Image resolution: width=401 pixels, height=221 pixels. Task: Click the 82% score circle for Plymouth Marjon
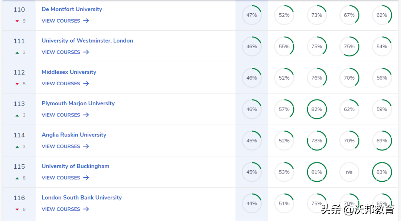pyautogui.click(x=317, y=109)
